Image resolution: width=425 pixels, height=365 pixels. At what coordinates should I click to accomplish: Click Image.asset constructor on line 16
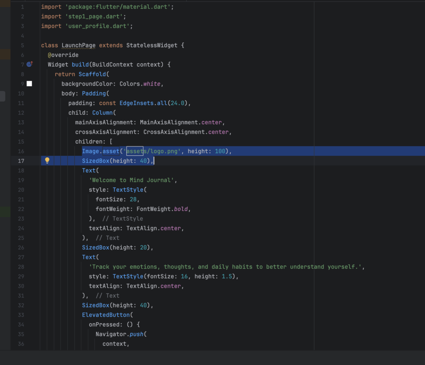(x=100, y=151)
